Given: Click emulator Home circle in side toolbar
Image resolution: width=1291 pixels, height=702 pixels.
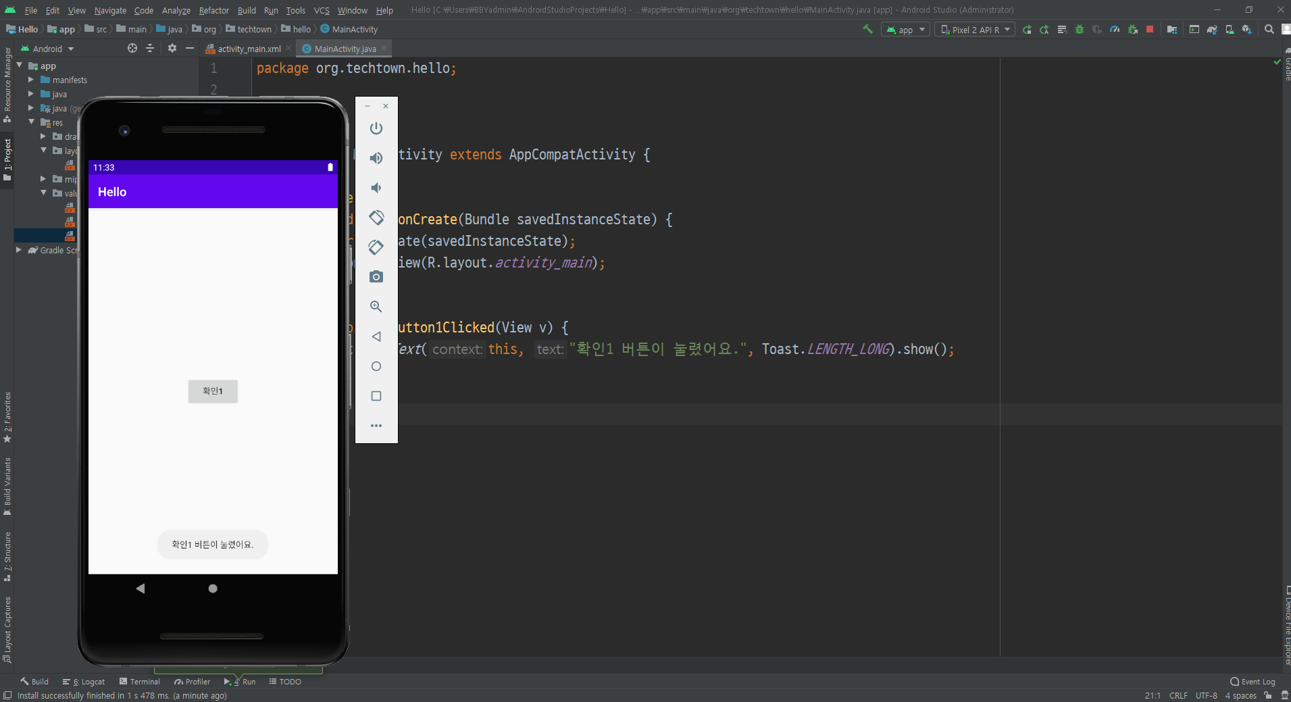Looking at the screenshot, I should point(376,366).
